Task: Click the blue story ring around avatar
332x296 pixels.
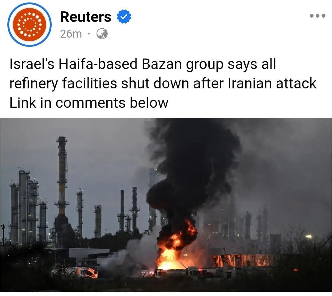Action: click(30, 25)
